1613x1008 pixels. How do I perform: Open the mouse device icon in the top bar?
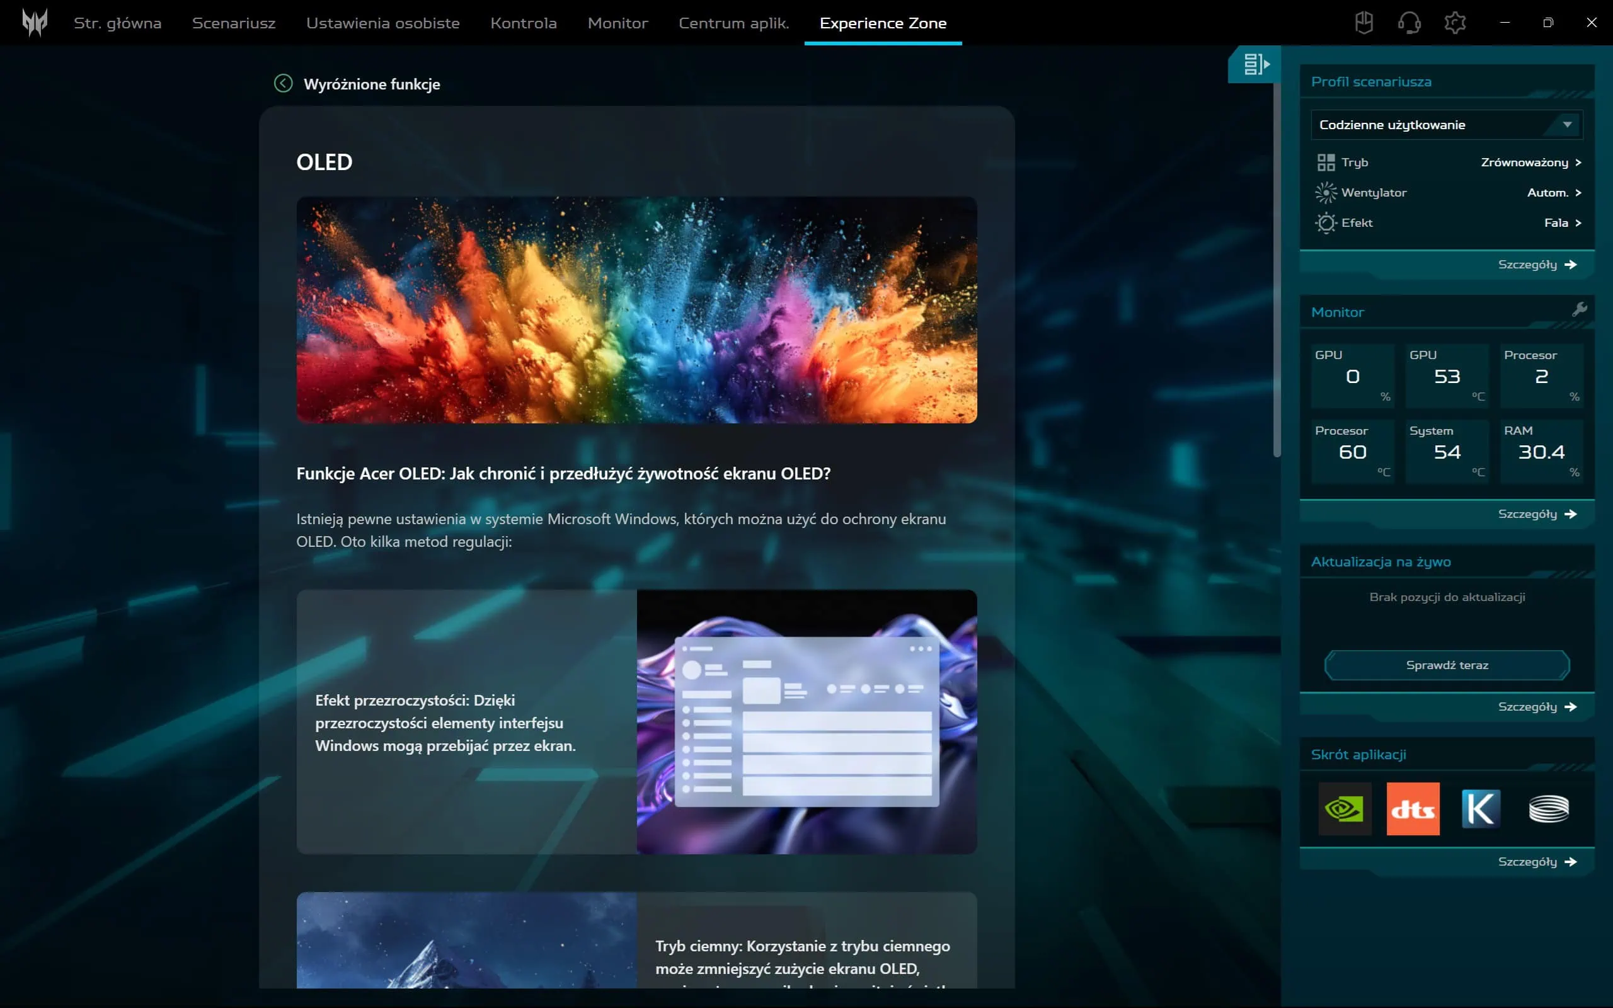1363,23
